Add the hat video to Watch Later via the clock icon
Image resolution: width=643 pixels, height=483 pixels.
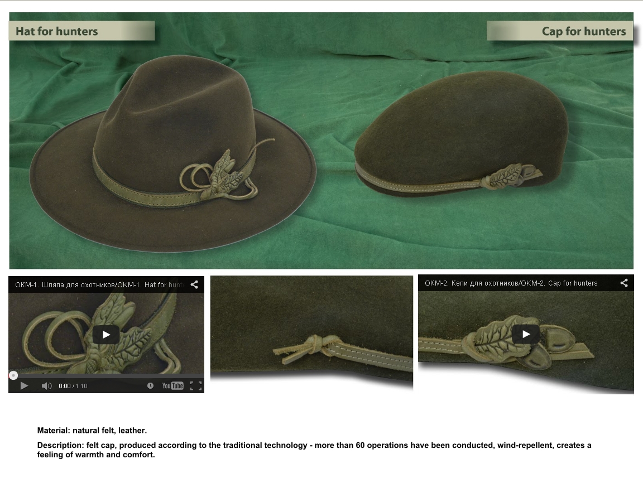coord(150,385)
